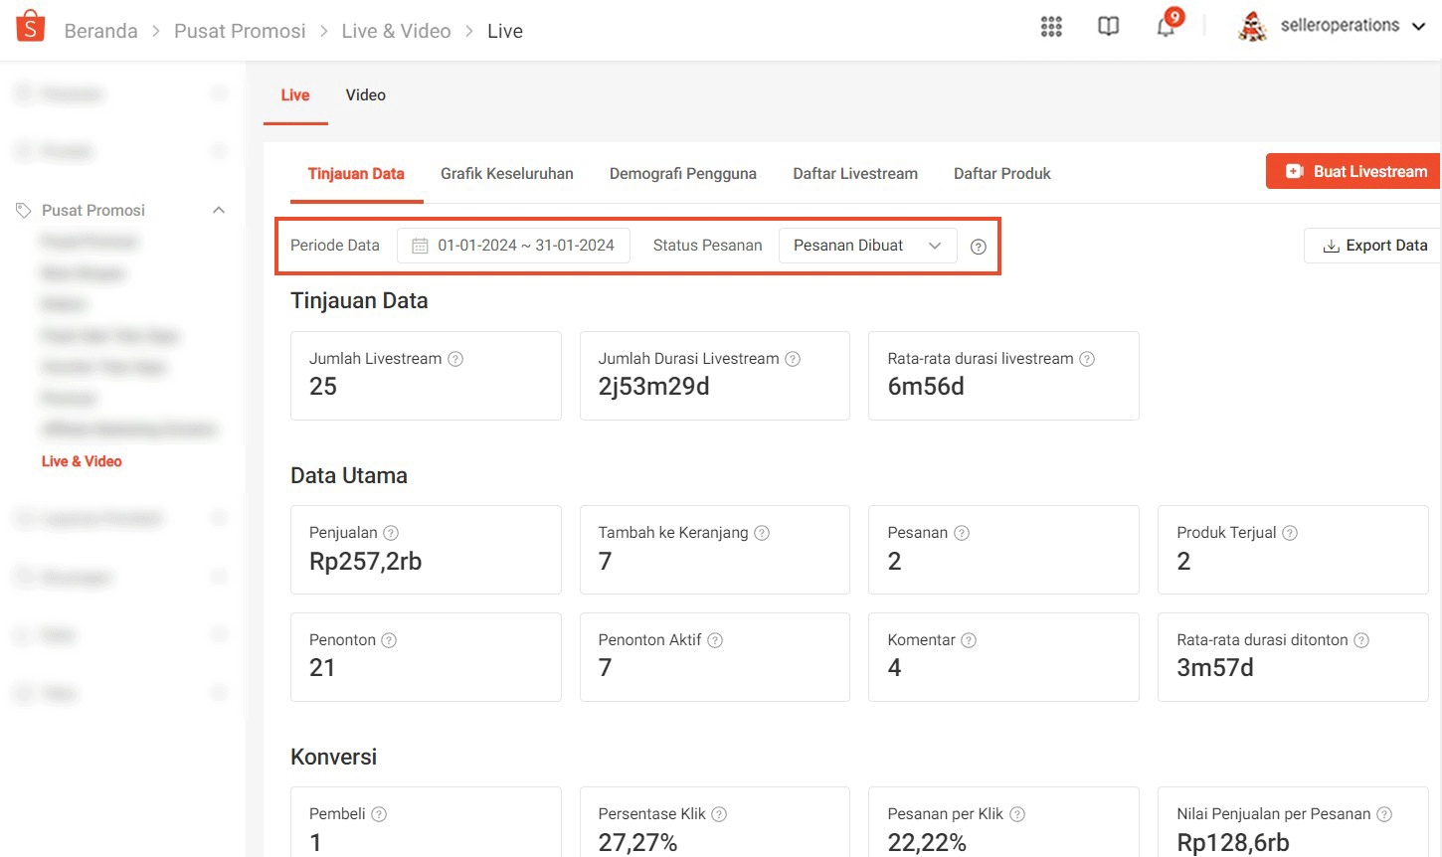Switch to the Video tab
The height and width of the screenshot is (857, 1442).
366,95
